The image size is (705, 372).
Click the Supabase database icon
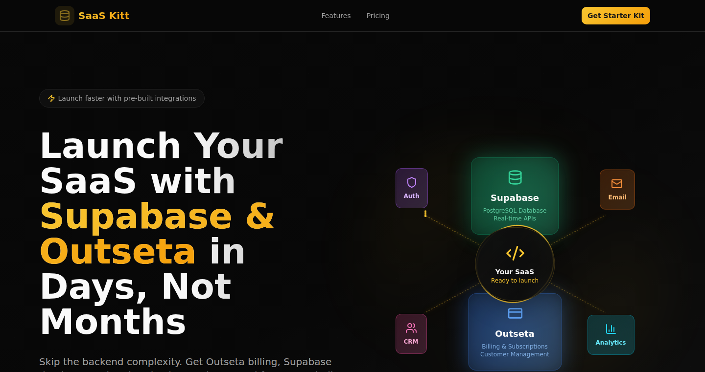pos(515,177)
